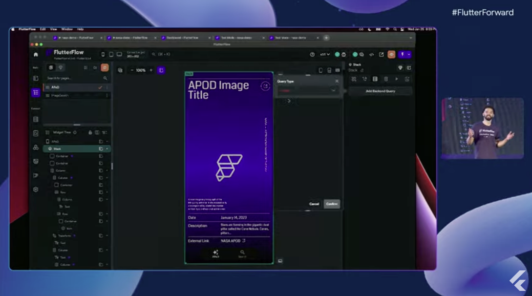Select the desktop device view icon
This screenshot has width=532, height=296.
(119, 54)
